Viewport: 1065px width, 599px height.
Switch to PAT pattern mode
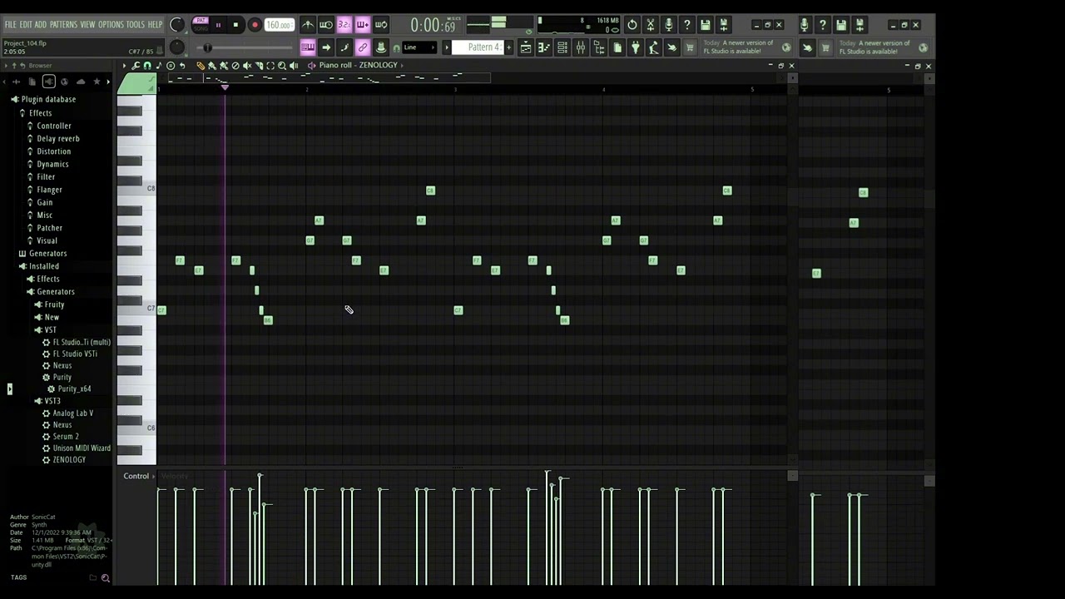[x=201, y=21]
